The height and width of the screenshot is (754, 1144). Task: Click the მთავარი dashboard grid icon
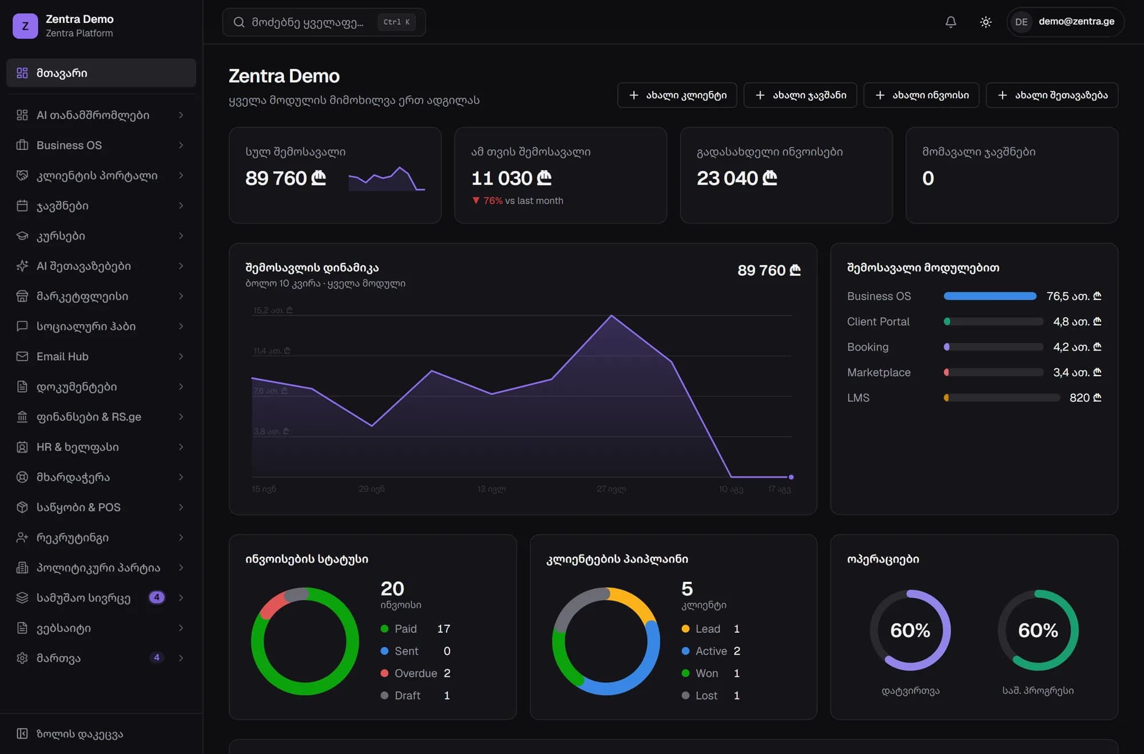(22, 73)
